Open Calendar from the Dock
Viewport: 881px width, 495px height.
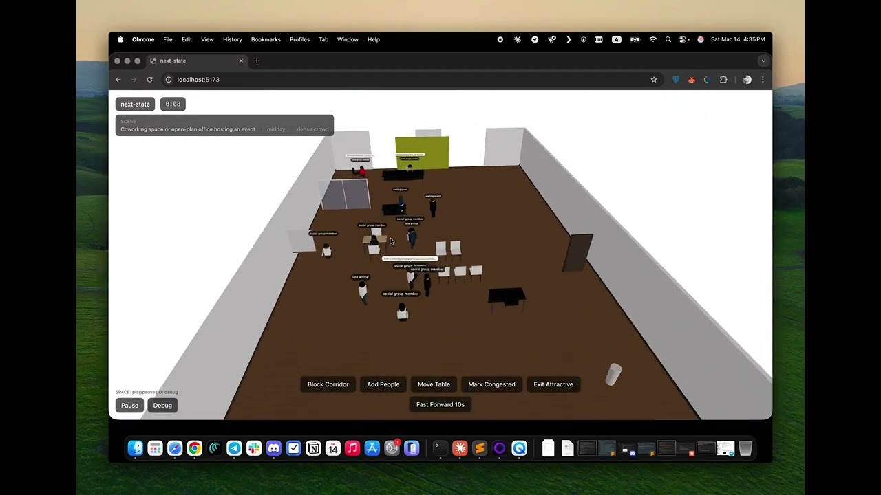tap(333, 448)
